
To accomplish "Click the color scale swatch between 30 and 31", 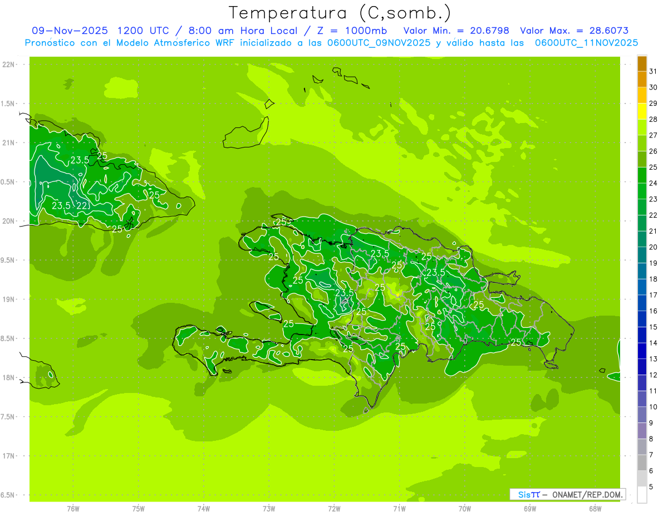I will [642, 79].
